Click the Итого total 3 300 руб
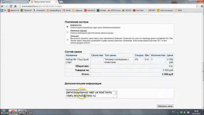Image resolution: width=204 pixels, height=115 pixels. (167, 74)
